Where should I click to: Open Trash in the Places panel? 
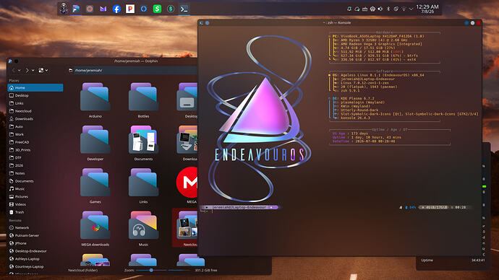(35, 212)
